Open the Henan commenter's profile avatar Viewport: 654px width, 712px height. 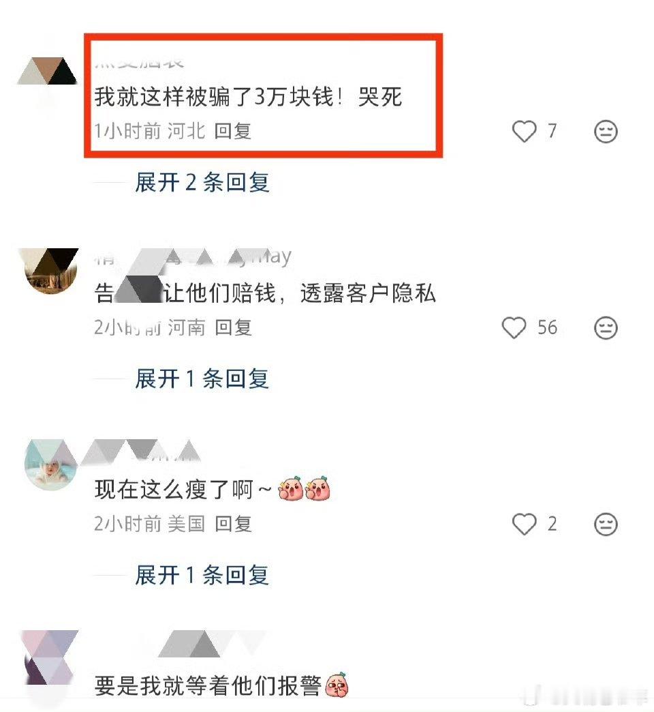tap(50, 271)
